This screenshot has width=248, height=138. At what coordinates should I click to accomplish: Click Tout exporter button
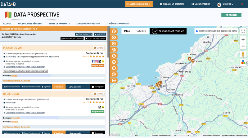84,34
